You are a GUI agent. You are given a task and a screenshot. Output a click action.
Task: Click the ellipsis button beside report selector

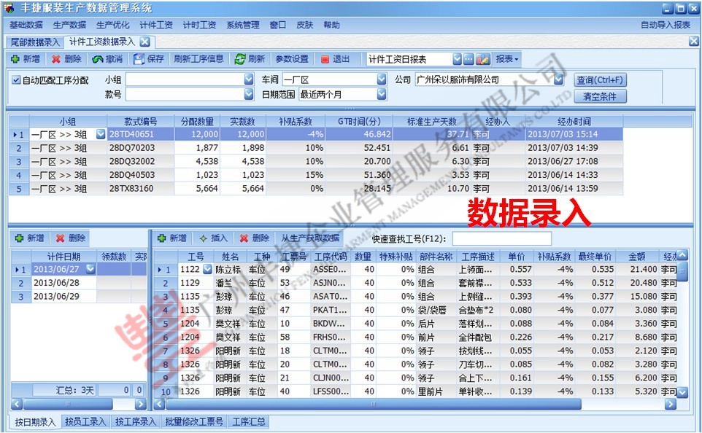point(468,59)
